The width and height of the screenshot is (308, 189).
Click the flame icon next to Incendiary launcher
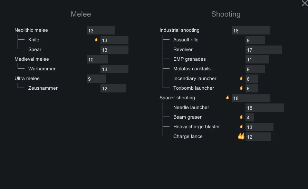[x=241, y=78]
